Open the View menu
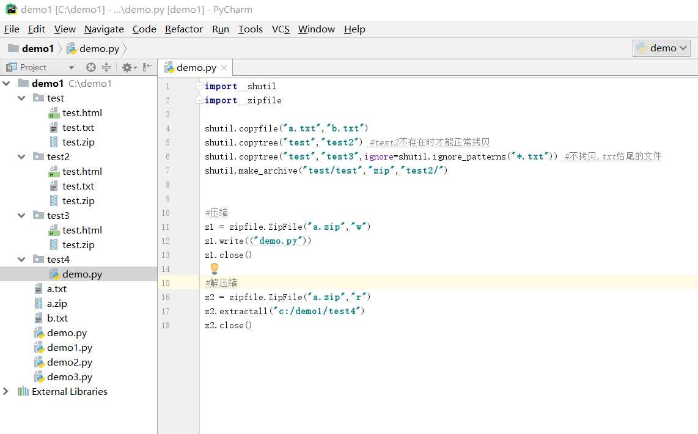The image size is (698, 434). point(65,29)
